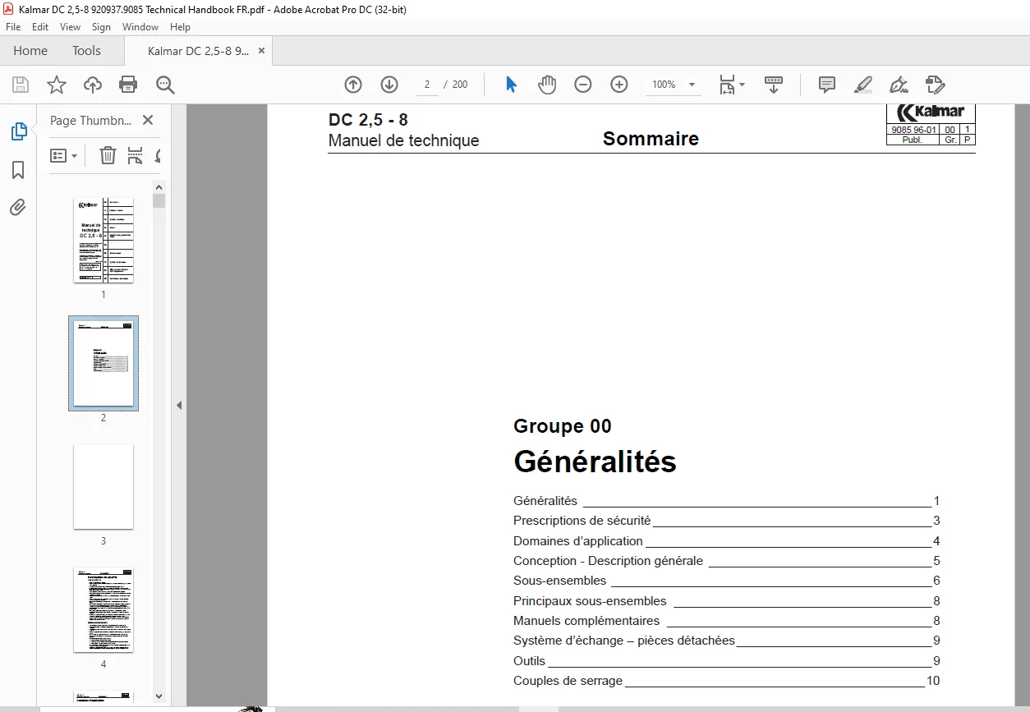Open the thumbnail options menu dropdown
Image resolution: width=1030 pixels, height=712 pixels.
(64, 155)
